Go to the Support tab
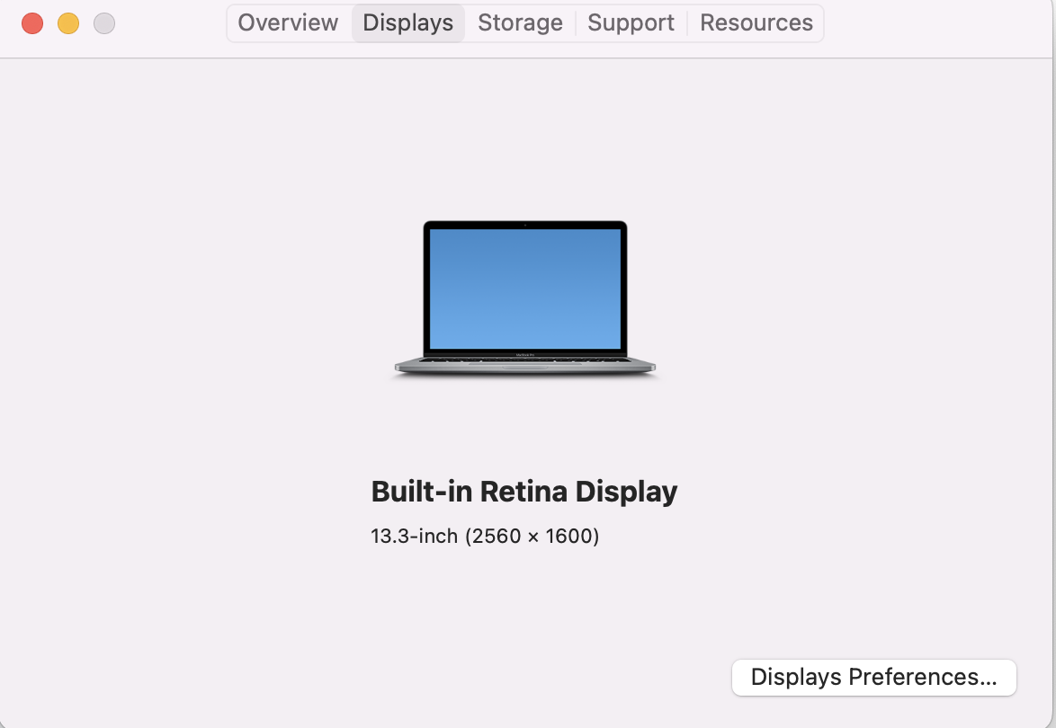 (x=631, y=22)
